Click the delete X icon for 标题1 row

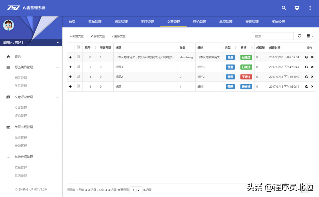tap(312, 87)
